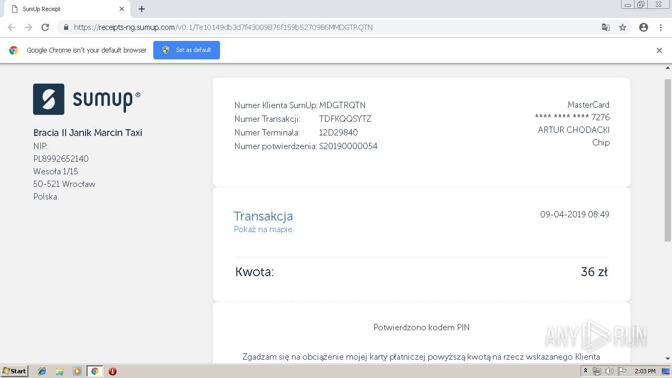Click the Set as default button
Image resolution: width=672 pixels, height=378 pixels.
click(186, 50)
